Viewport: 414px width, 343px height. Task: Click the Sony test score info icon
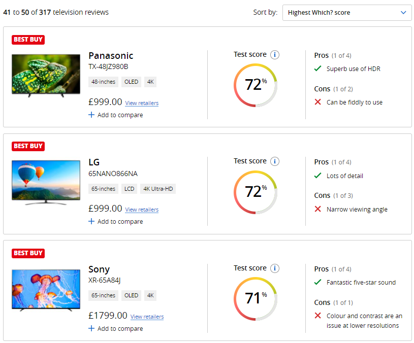275,268
